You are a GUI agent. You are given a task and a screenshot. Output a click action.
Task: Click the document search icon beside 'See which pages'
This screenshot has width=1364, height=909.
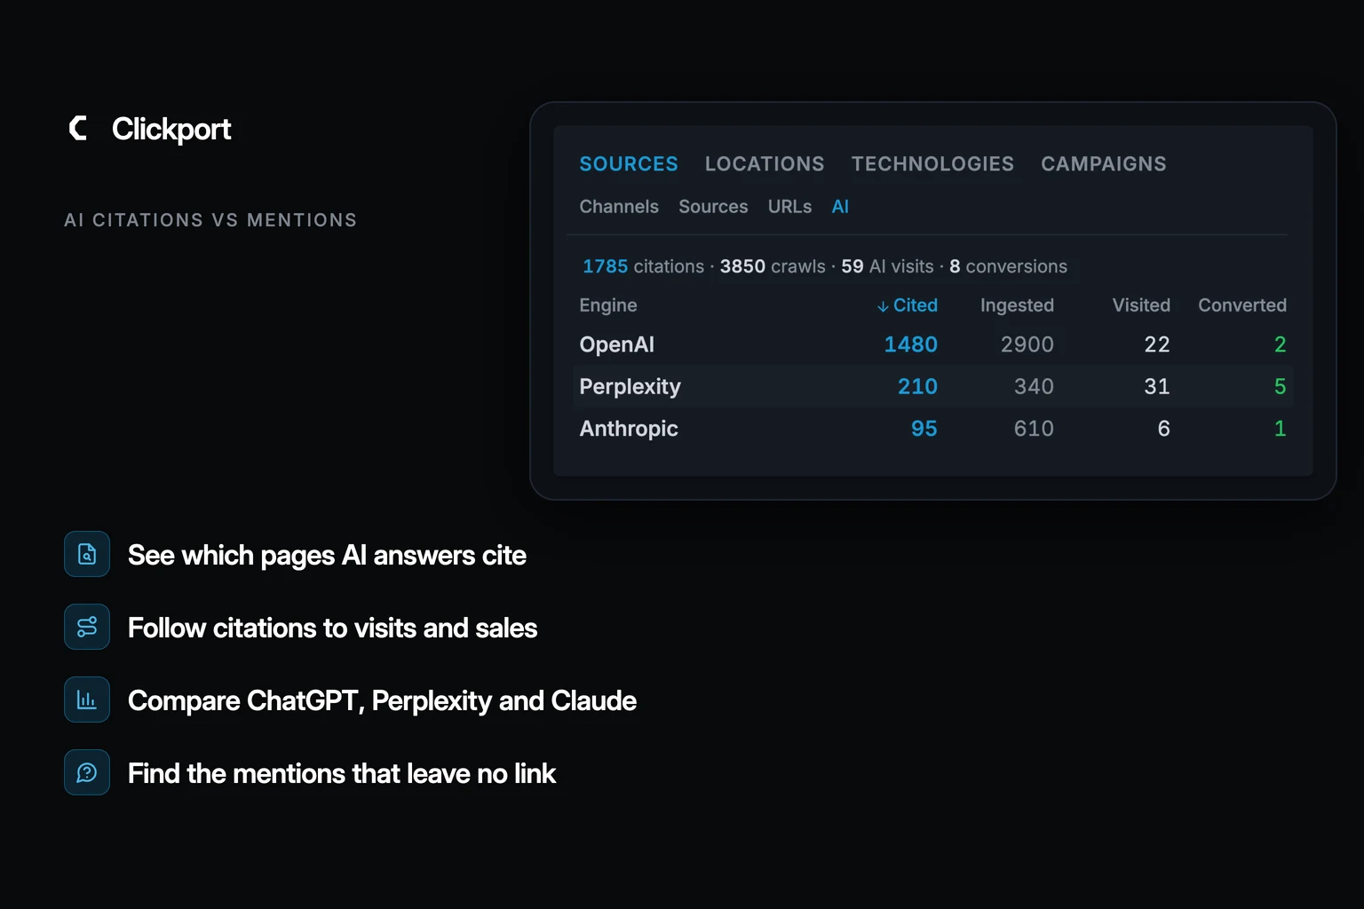pyautogui.click(x=87, y=554)
